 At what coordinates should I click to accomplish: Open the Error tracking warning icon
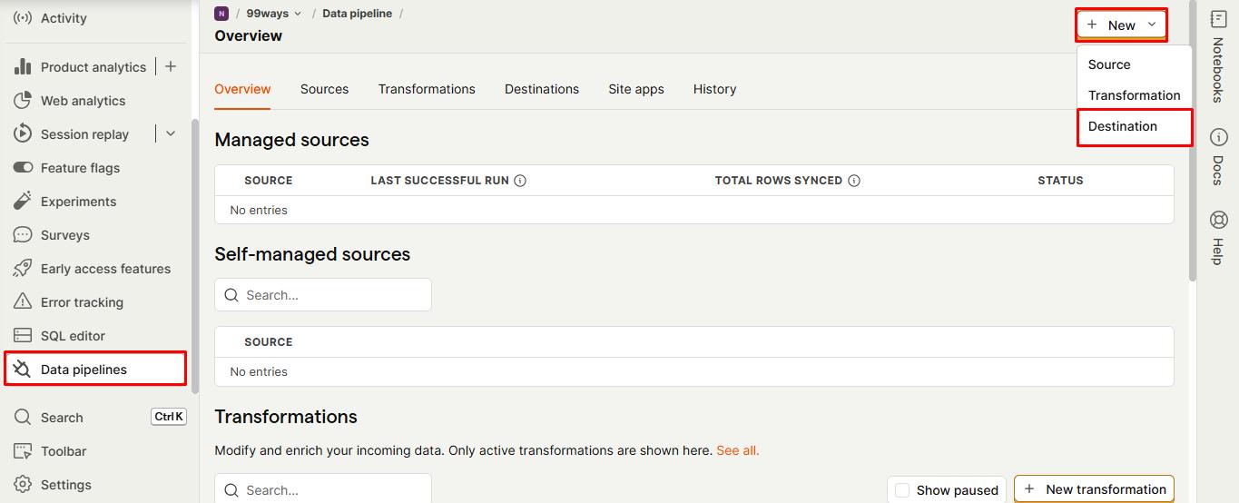[24, 302]
